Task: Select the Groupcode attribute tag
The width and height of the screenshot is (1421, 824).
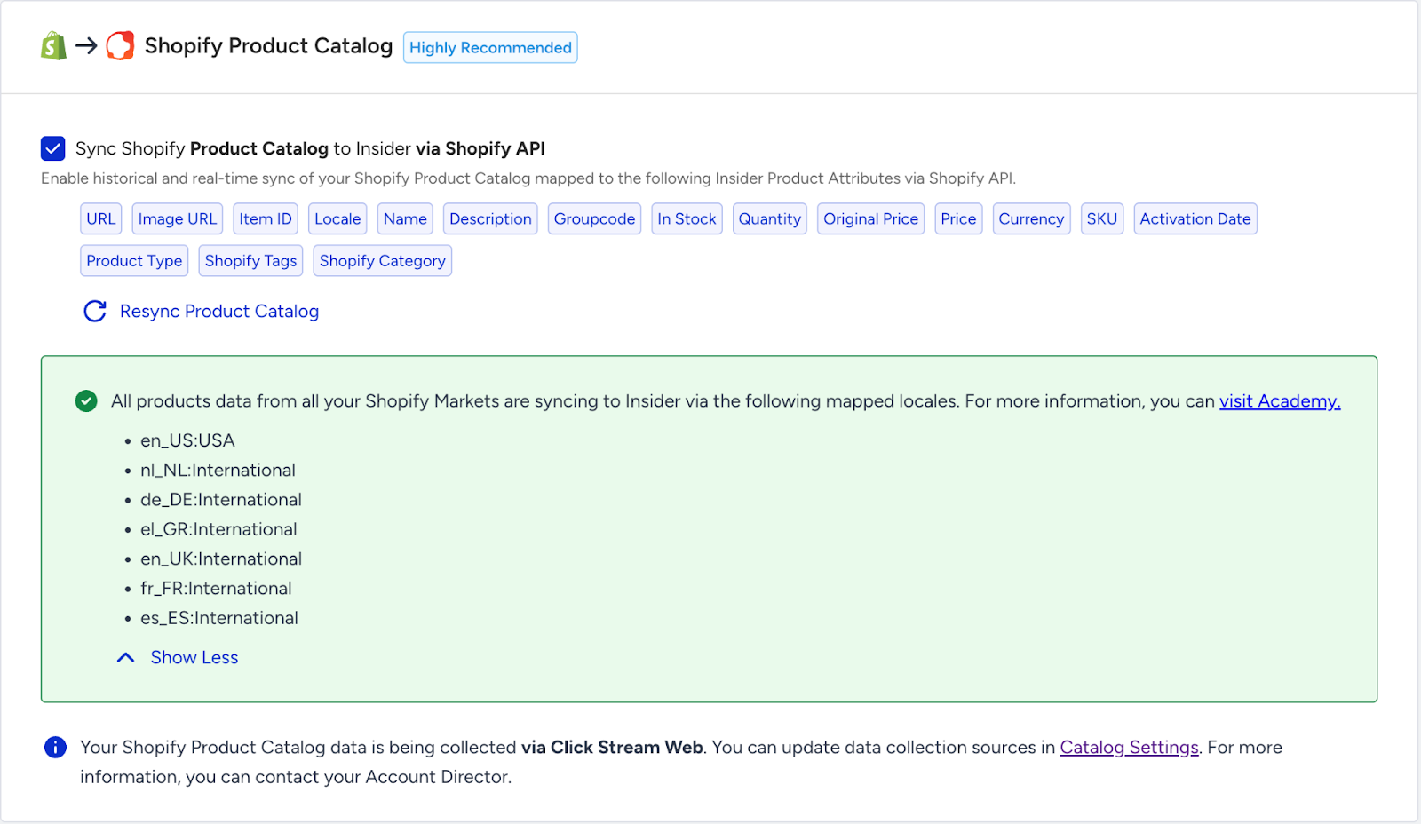Action: (594, 219)
